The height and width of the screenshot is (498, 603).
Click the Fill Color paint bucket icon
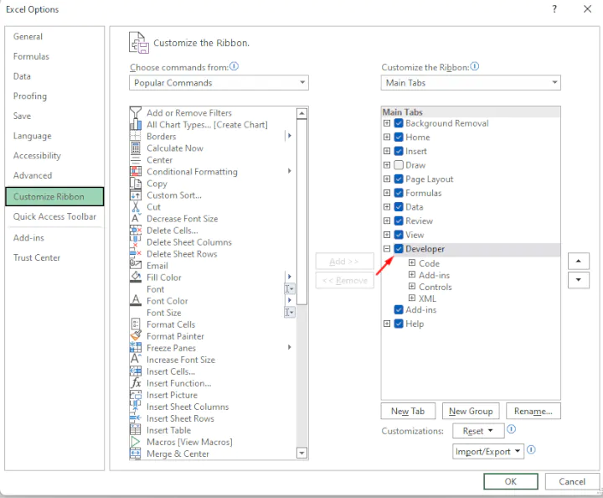coord(136,278)
